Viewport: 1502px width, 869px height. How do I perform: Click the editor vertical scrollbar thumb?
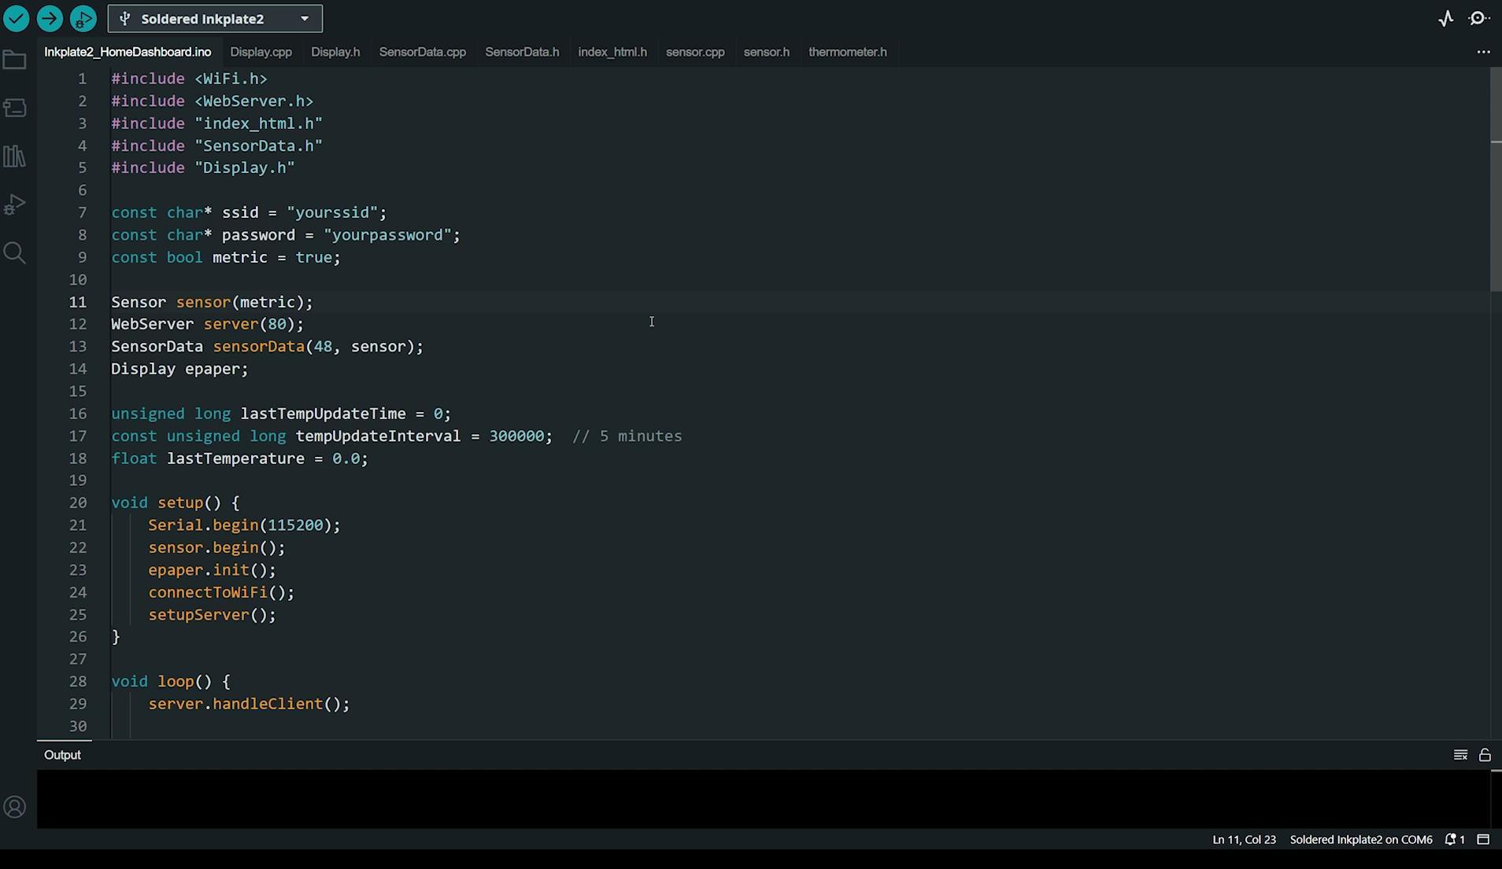[1496, 179]
